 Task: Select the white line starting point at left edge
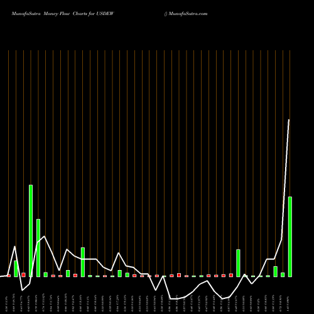[x=1, y=276]
